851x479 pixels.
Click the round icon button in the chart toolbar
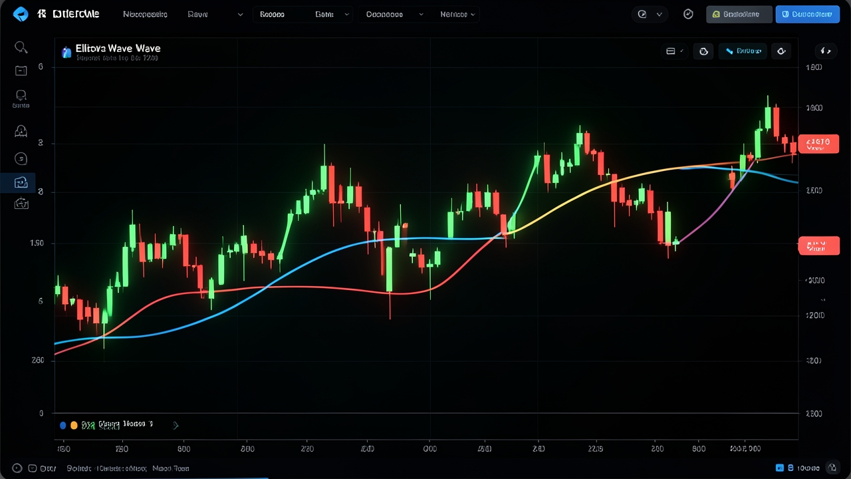(x=703, y=51)
